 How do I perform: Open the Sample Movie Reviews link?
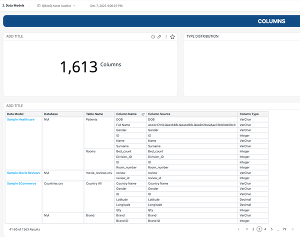click(x=23, y=172)
